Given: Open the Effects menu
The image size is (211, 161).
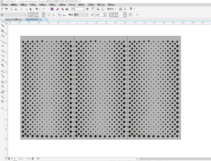Looking at the screenshot, I should click(x=52, y=5).
